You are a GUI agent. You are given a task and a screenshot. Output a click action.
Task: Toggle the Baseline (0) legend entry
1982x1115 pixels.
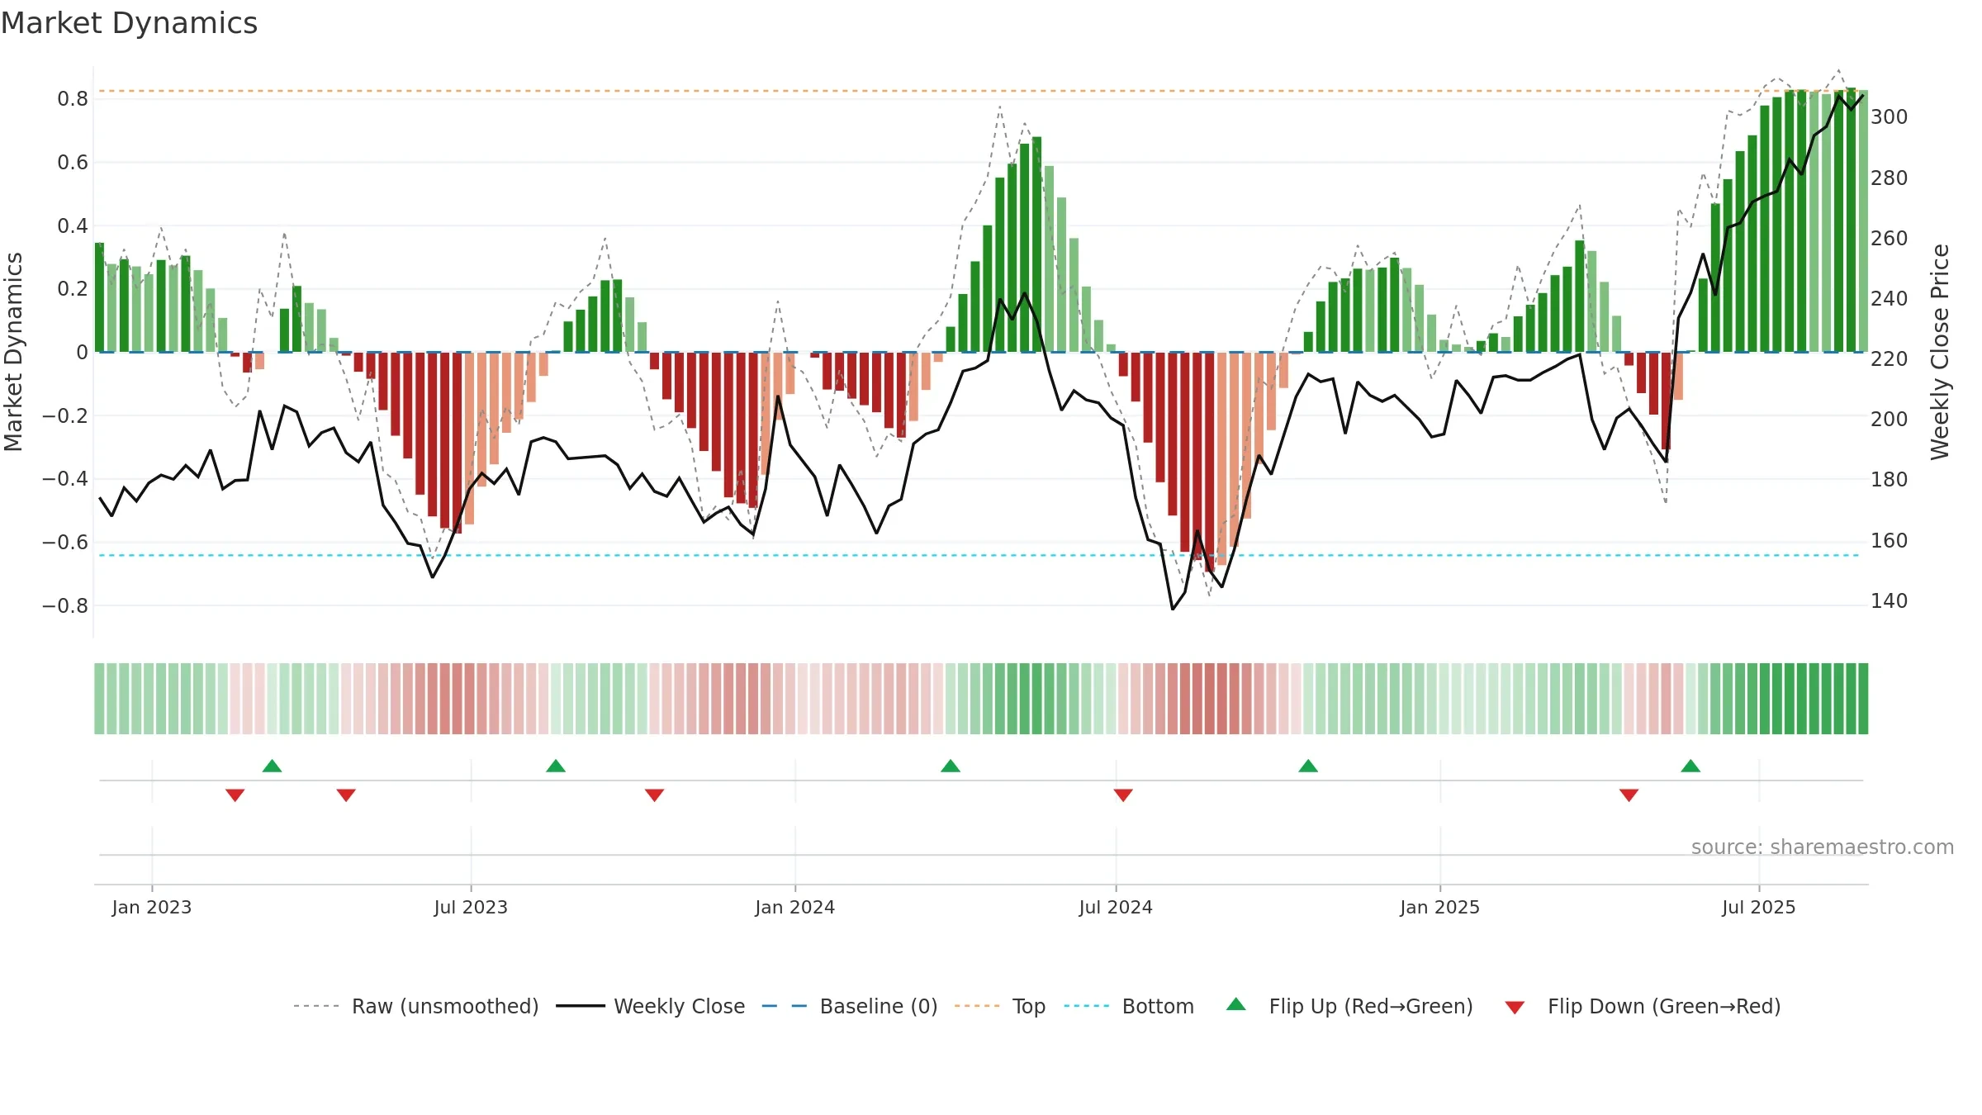point(850,1006)
